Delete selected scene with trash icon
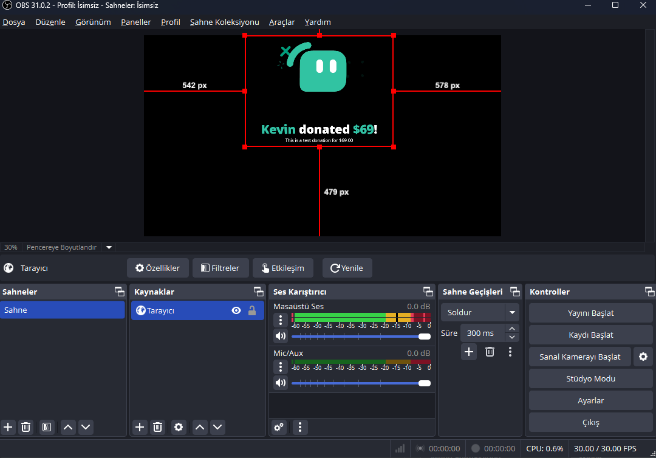This screenshot has height=458, width=656. pos(26,427)
